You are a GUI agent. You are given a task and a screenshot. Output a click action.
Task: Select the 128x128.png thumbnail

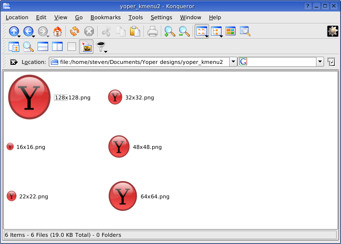pyautogui.click(x=29, y=97)
